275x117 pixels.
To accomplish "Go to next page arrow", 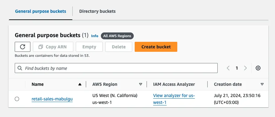I will click(x=245, y=68).
